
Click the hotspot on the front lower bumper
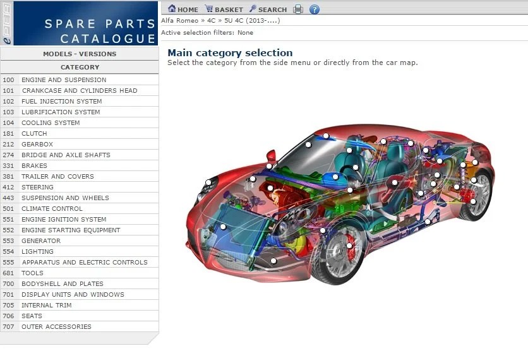tap(273, 261)
